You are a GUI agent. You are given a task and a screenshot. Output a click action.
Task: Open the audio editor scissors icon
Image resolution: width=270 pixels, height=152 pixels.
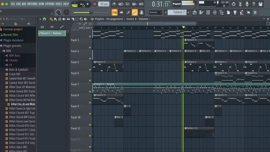(x=240, y=4)
